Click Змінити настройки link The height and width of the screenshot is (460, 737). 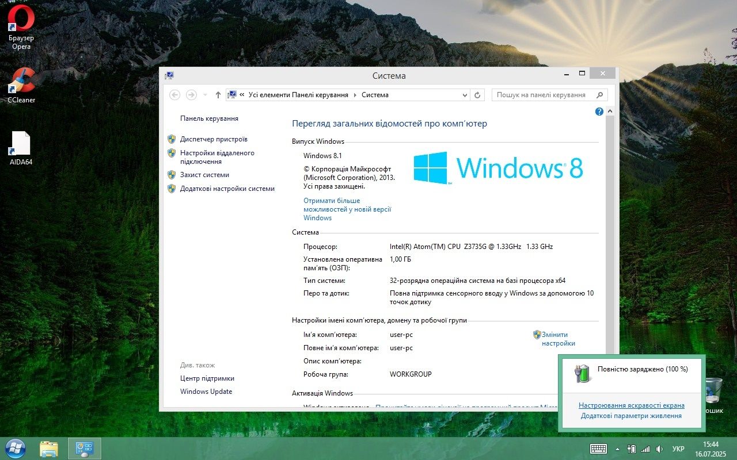[x=558, y=339]
